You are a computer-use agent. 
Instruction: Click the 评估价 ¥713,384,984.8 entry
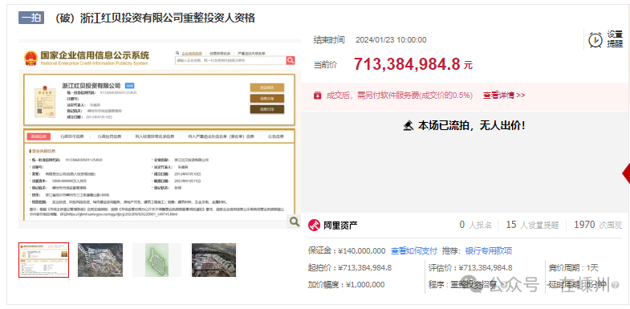click(x=470, y=267)
